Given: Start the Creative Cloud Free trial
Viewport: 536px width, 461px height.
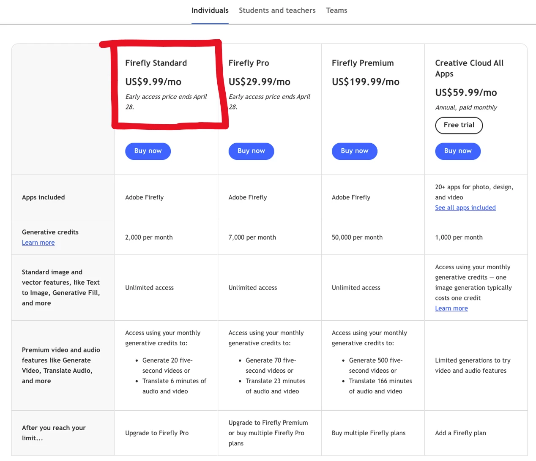Looking at the screenshot, I should pyautogui.click(x=459, y=125).
